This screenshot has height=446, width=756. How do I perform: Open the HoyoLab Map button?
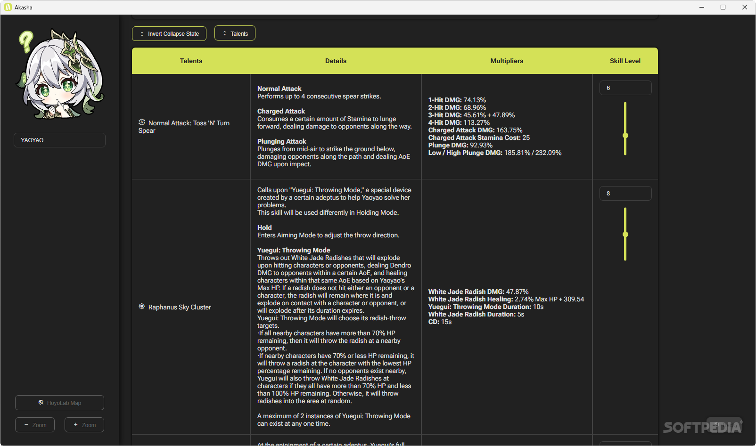59,403
